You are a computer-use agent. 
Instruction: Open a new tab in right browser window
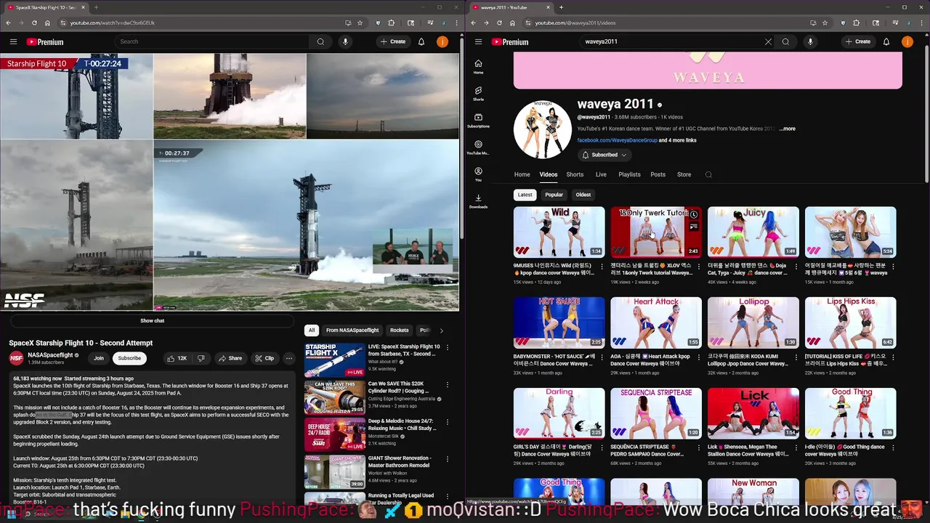pyautogui.click(x=561, y=7)
